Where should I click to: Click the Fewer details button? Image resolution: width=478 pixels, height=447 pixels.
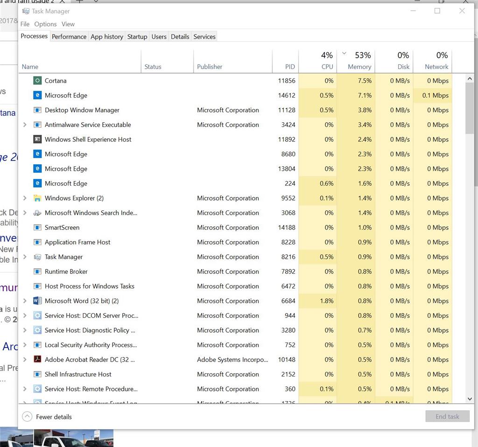pos(47,417)
